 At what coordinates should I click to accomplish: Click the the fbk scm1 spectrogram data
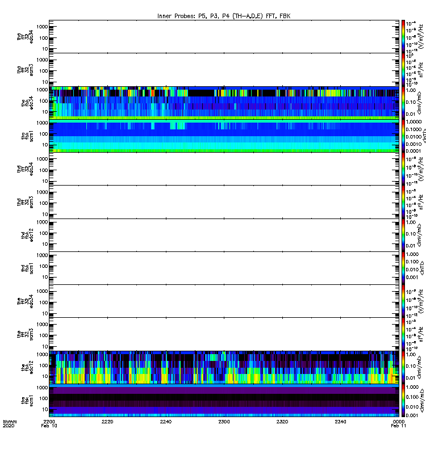tap(224, 401)
